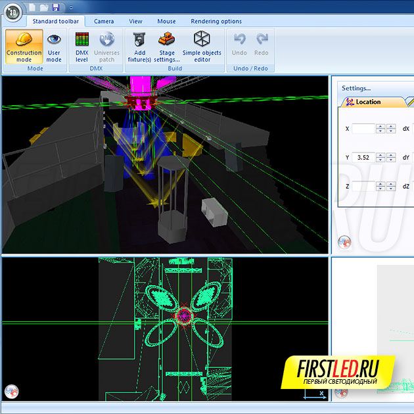Click the first stepper next to X field
The height and width of the screenshot is (414, 414).
[x=380, y=129]
